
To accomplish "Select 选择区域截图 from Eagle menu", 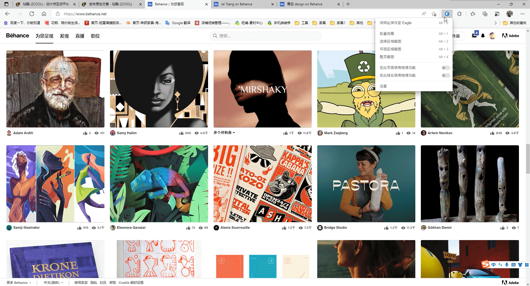I will [x=414, y=41].
